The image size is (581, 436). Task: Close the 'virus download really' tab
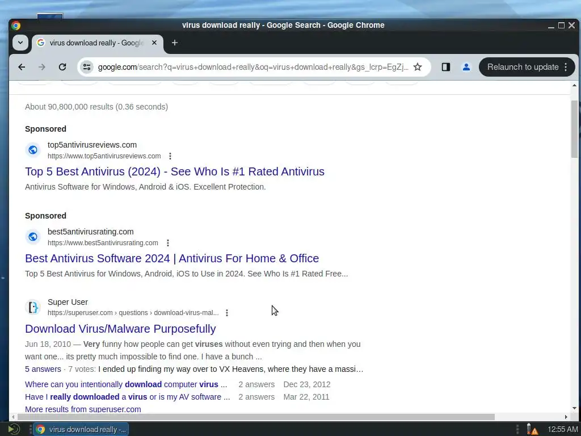point(154,43)
